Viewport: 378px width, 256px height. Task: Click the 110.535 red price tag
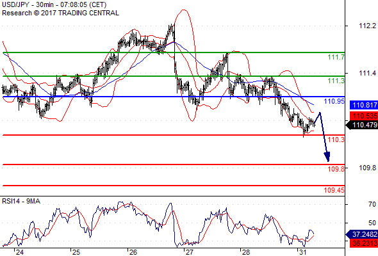(x=364, y=116)
